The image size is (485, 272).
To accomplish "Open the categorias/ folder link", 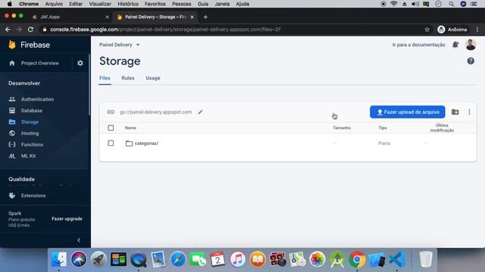I will coord(146,143).
